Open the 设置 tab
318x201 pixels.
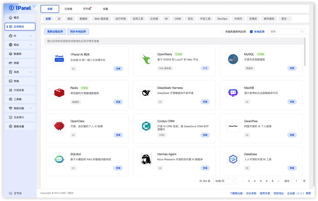[105, 9]
